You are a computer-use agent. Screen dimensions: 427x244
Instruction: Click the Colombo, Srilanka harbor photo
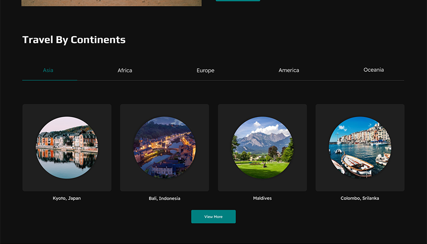pyautogui.click(x=360, y=148)
